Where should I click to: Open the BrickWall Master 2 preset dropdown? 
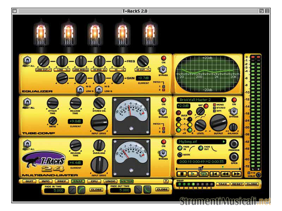(201, 100)
